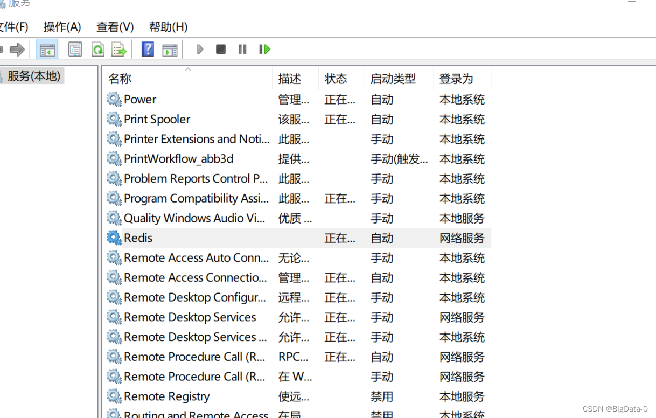The height and width of the screenshot is (418, 656).
Task: Click the Start Service play icon
Action: (200, 50)
